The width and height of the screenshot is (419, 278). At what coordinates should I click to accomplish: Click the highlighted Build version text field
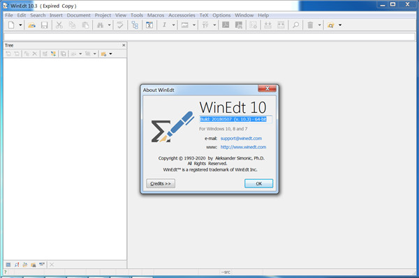236,119
